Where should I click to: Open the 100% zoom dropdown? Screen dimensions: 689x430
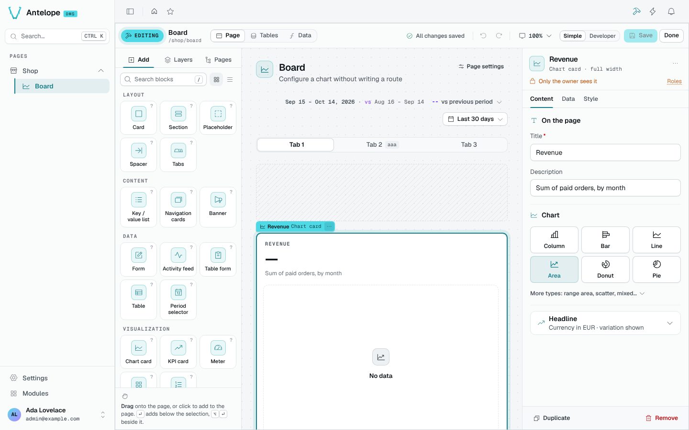pos(535,36)
